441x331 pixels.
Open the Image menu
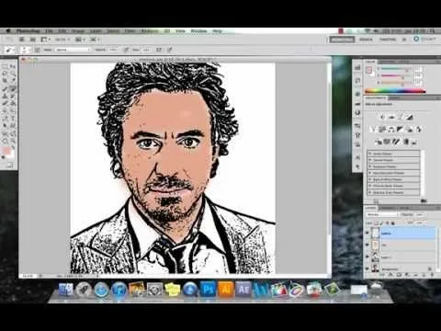point(78,31)
